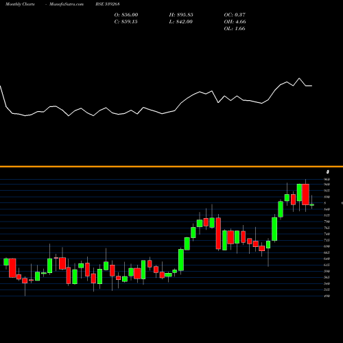The image size is (343, 343).
Task: Click the tall red candle topping near 940
Action: (305, 194)
